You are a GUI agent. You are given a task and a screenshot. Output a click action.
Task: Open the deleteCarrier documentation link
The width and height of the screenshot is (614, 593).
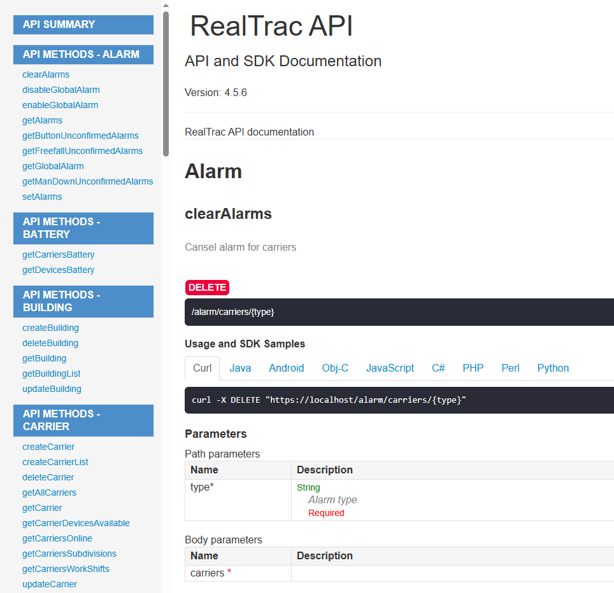coord(48,477)
